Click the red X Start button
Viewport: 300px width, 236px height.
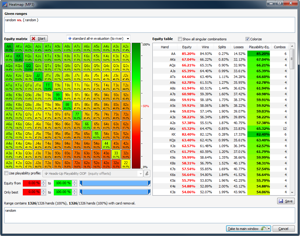(x=39, y=39)
